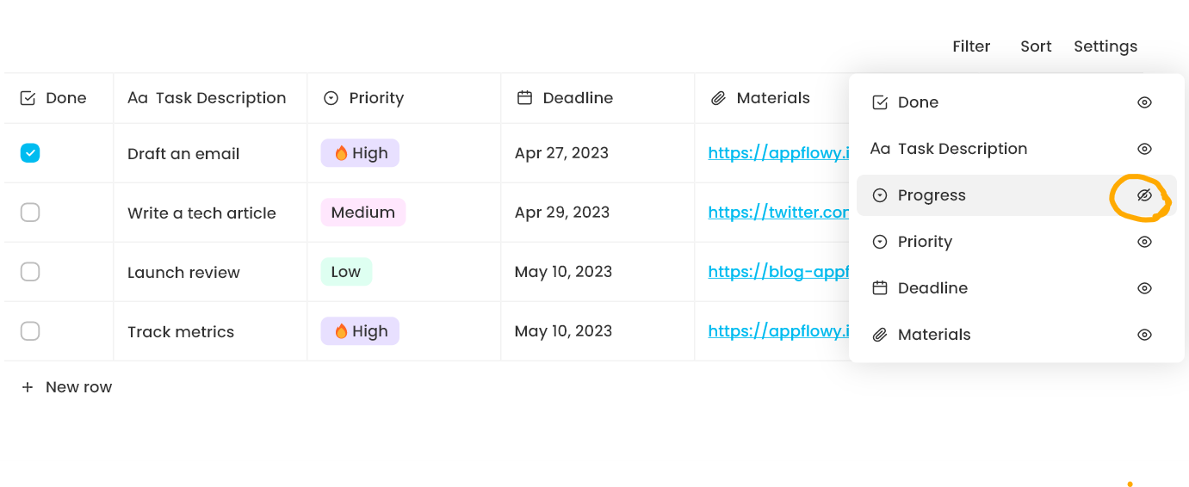Click the Apr 27, 2023 deadline cell

(x=561, y=153)
